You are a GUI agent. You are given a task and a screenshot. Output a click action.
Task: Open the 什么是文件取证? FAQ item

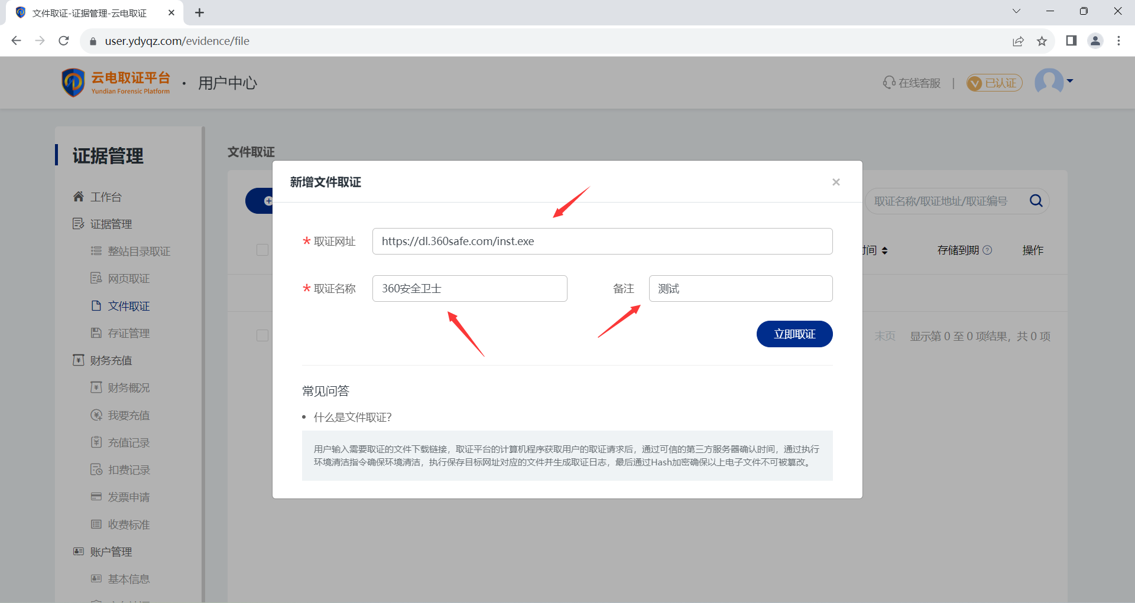(x=352, y=418)
